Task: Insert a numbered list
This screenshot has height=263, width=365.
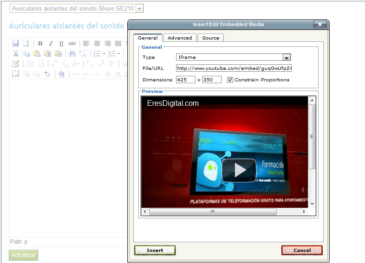Action: (x=112, y=54)
